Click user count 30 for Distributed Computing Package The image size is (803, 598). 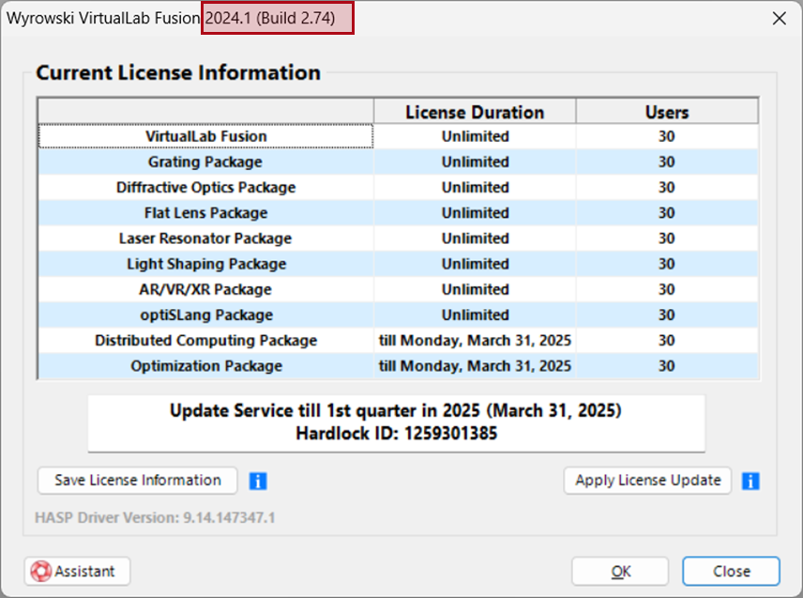pos(667,340)
